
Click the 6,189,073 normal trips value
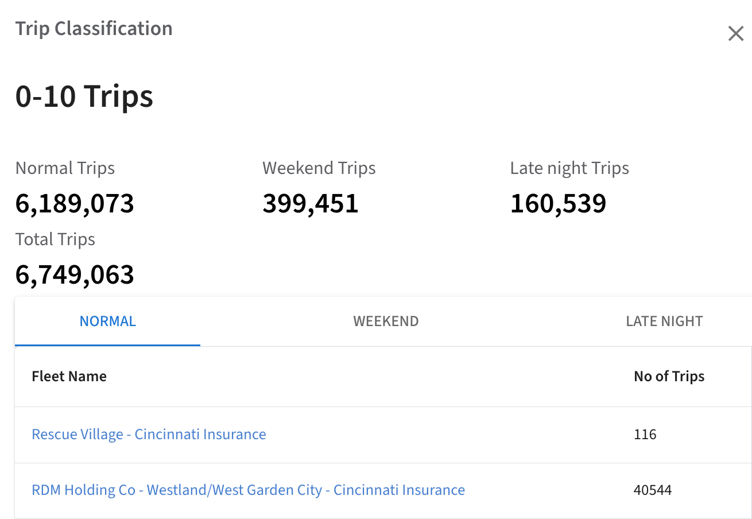75,204
